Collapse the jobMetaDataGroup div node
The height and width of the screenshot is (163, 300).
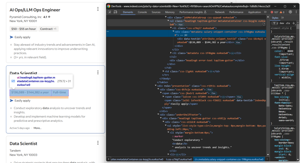pyautogui.click(x=166, y=17)
